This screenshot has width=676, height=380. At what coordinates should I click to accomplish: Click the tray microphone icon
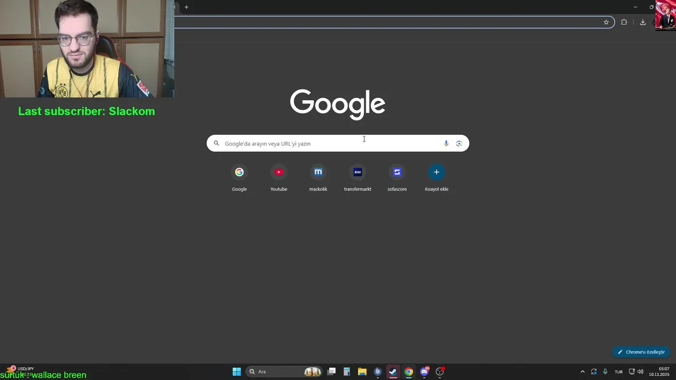click(x=605, y=372)
